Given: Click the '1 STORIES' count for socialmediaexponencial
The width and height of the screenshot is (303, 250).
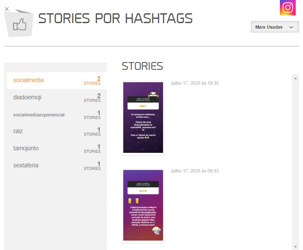Looking at the screenshot, I should tap(92, 115).
